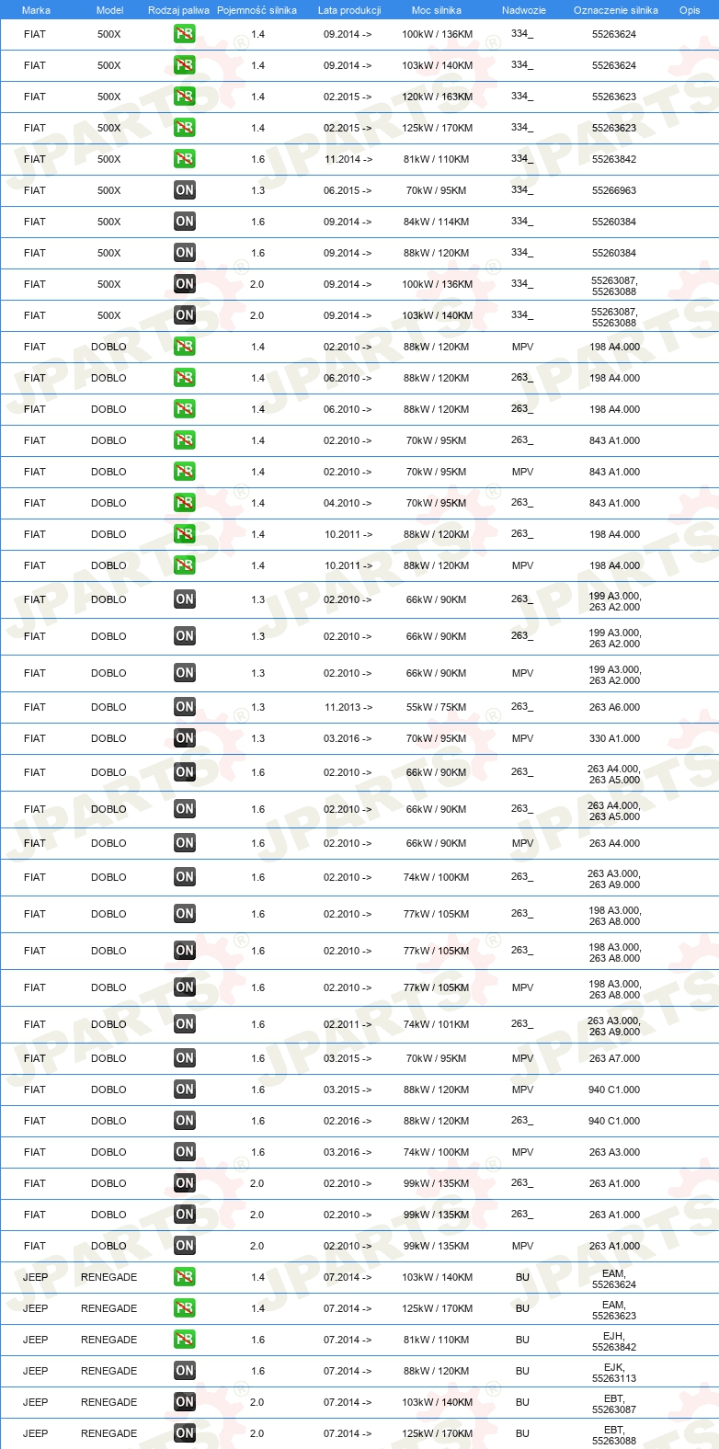
Task: Select engine code 55266963
Action: (614, 190)
